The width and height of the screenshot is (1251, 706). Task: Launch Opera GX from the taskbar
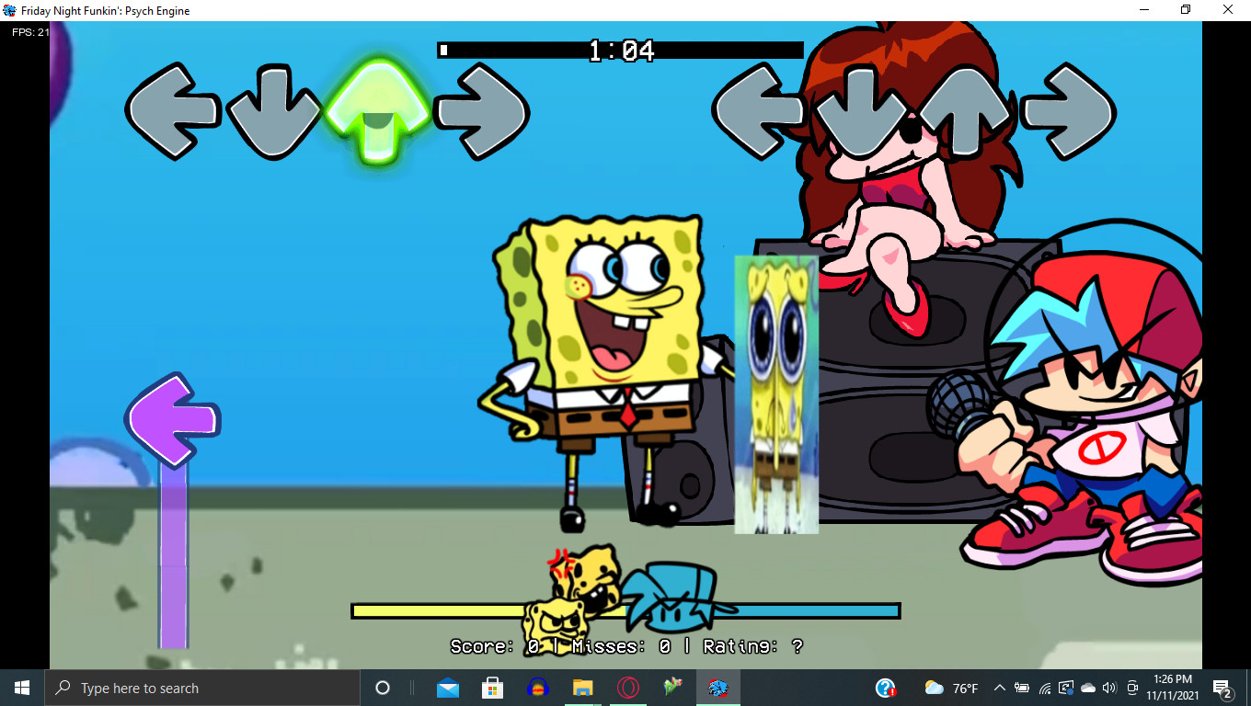click(x=628, y=688)
